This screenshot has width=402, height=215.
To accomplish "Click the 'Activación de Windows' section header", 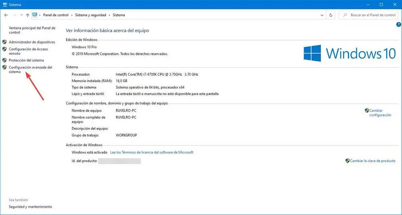I will [x=84, y=145].
